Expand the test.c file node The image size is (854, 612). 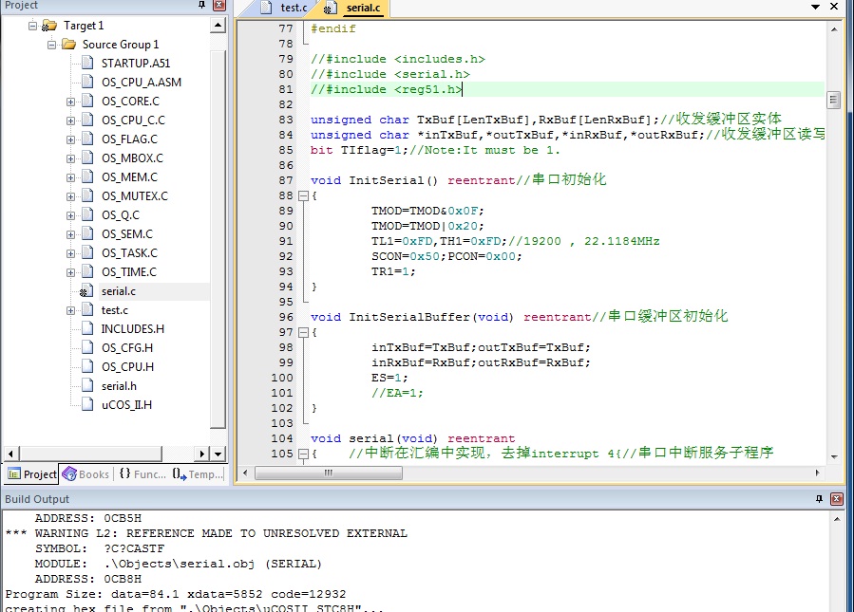[71, 310]
